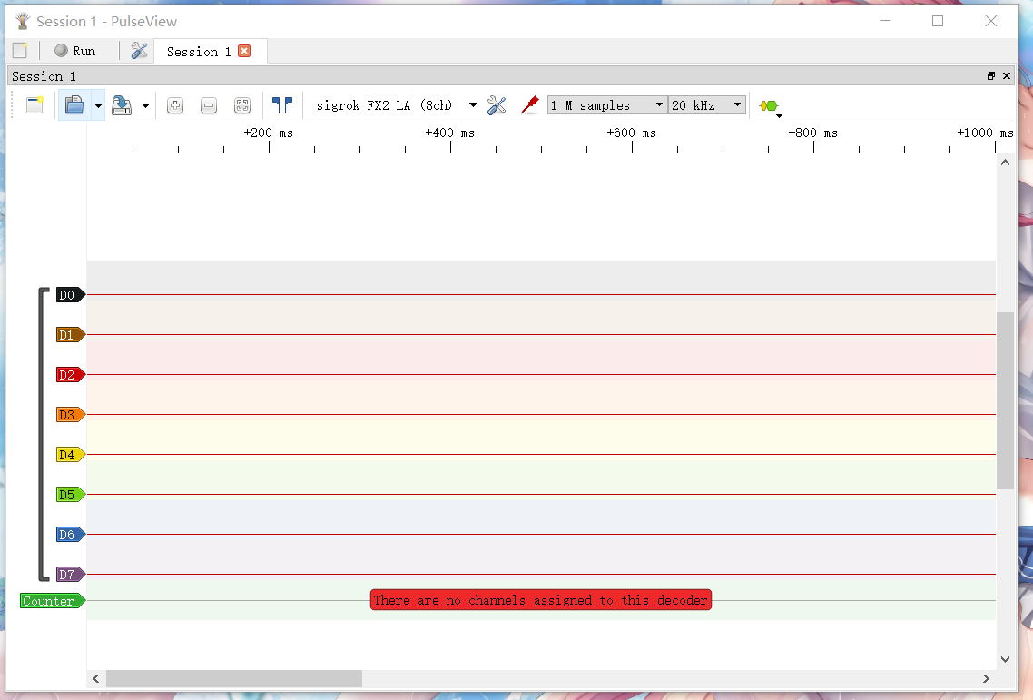This screenshot has height=700, width=1033.
Task: Click the save session icon
Action: pyautogui.click(x=122, y=105)
